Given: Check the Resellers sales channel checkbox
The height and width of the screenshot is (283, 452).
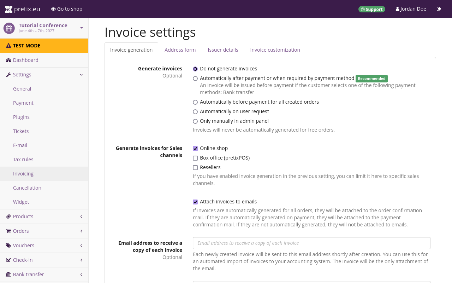Looking at the screenshot, I should pyautogui.click(x=195, y=168).
